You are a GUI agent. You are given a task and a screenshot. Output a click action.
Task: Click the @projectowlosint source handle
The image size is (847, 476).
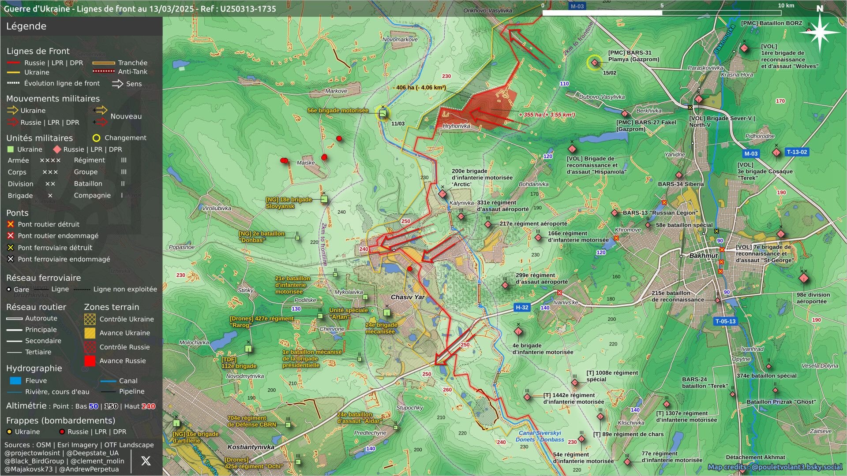32,453
